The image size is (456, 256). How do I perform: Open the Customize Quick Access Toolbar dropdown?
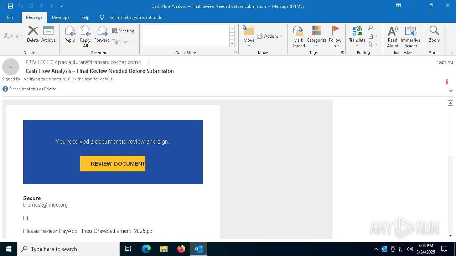coord(62,6)
